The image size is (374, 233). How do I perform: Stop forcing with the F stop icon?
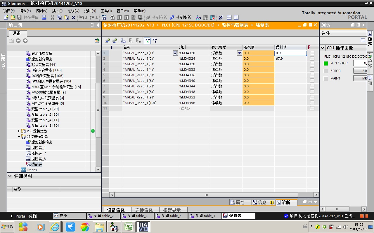(x=138, y=41)
